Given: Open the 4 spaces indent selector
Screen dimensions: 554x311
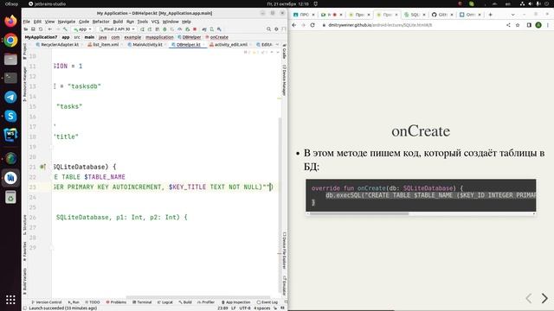Looking at the screenshot, I should (x=261, y=308).
